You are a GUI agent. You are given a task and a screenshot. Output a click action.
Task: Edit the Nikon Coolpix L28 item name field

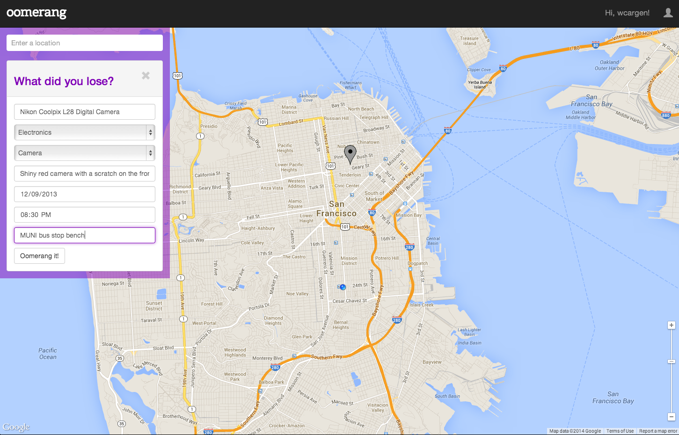[x=85, y=112]
